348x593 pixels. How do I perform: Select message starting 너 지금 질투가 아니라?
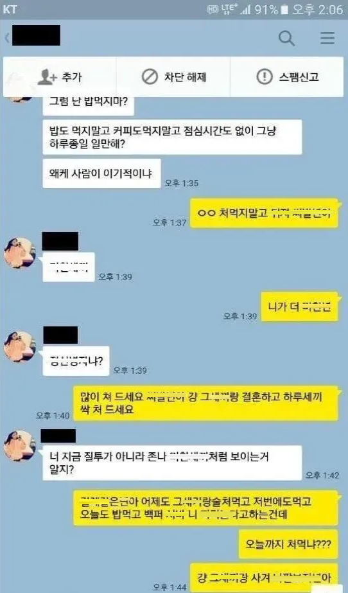click(x=172, y=463)
